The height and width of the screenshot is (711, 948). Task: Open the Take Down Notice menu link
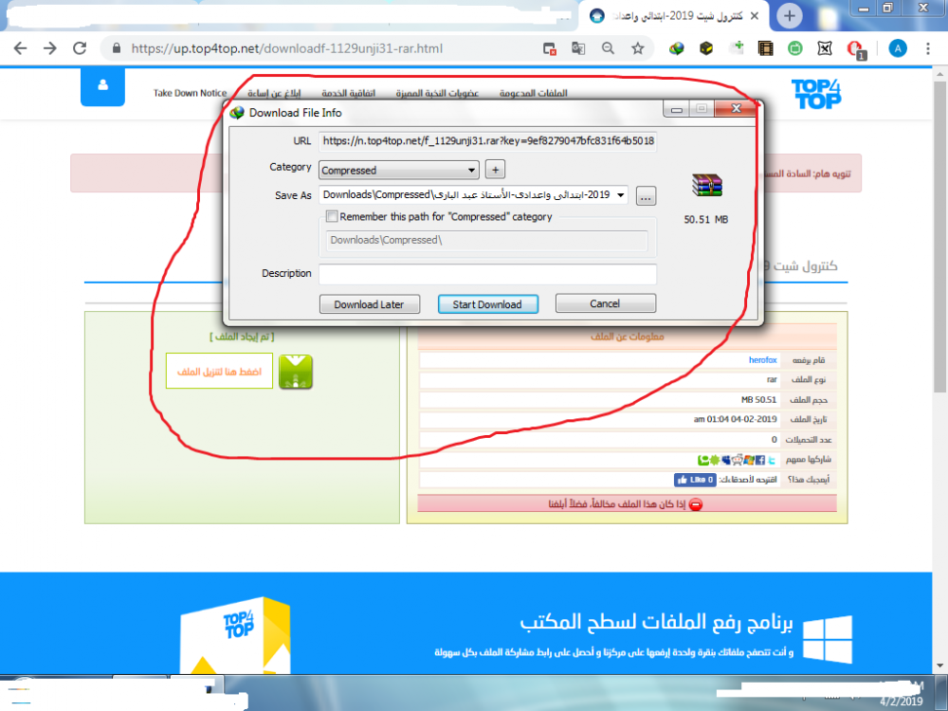coord(191,93)
